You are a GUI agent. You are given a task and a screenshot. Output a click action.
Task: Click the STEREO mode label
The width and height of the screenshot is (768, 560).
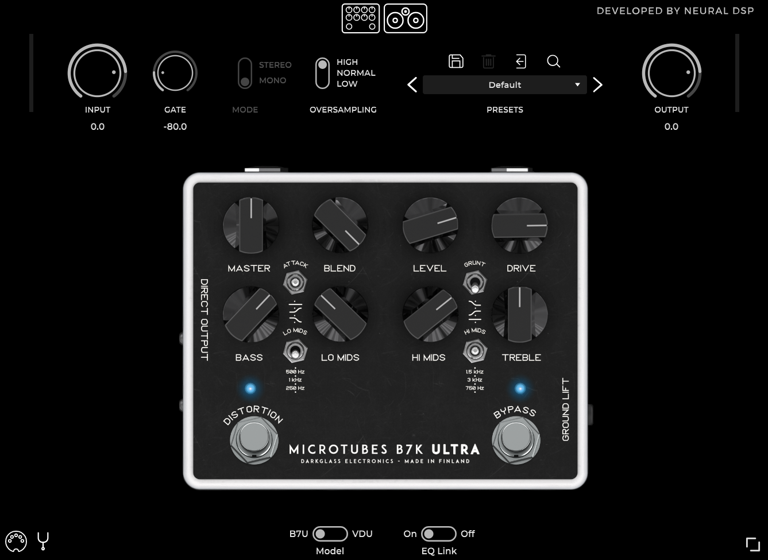[x=275, y=65]
